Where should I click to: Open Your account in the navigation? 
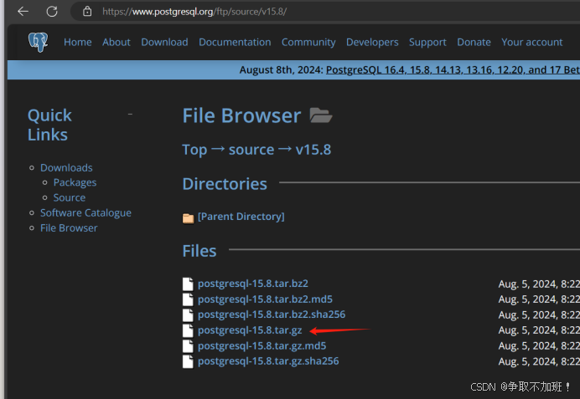coord(532,42)
